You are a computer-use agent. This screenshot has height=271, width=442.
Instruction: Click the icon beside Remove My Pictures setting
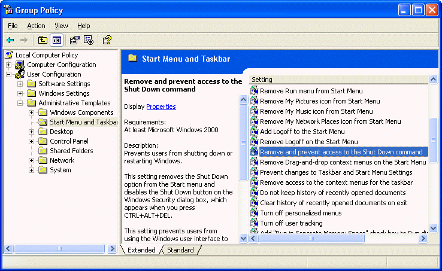[x=254, y=101]
